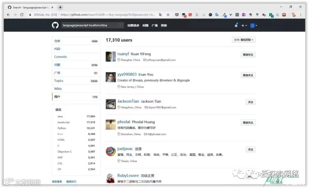
Task: Click ruanyf avatar thumbnail
Action: pyautogui.click(x=111, y=57)
